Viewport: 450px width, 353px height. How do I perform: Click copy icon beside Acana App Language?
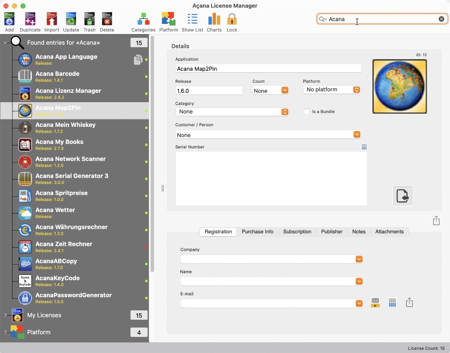pyautogui.click(x=138, y=60)
